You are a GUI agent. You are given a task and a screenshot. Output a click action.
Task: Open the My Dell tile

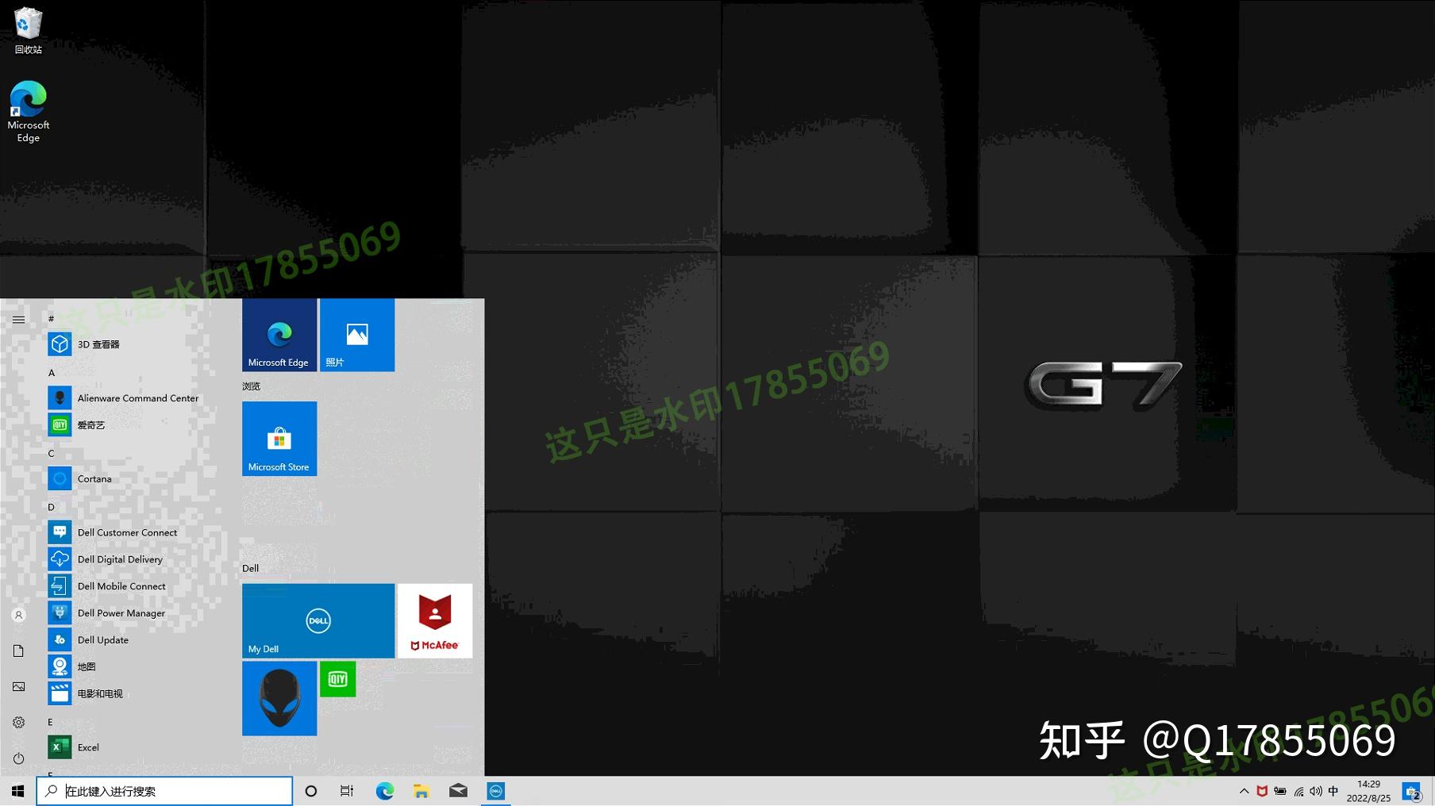317,621
